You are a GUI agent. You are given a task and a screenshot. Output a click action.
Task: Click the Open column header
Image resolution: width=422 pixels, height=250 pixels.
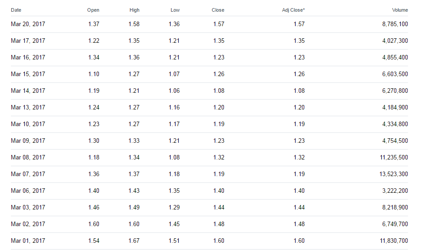[x=93, y=10]
